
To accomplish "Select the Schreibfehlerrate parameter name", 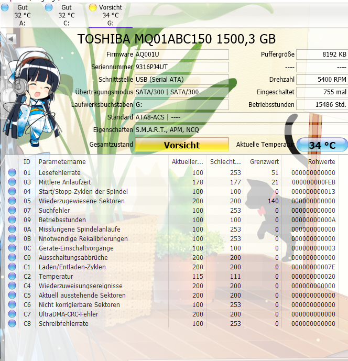I will click(63, 324).
